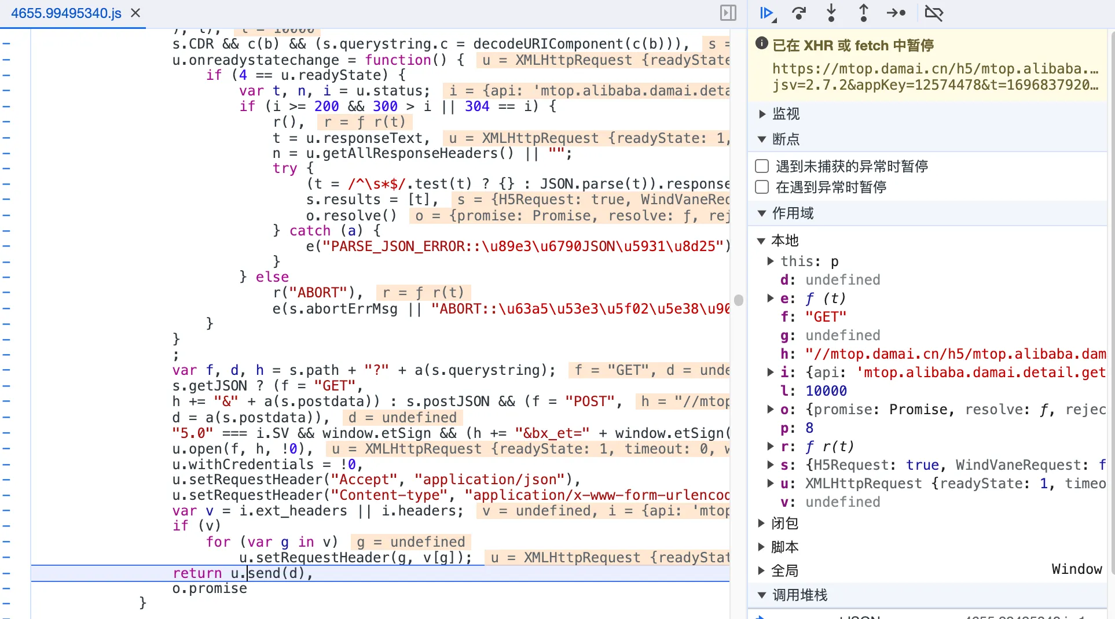Image resolution: width=1115 pixels, height=619 pixels.
Task: Expand the 全局 (Global) scope entry
Action: [x=762, y=571]
